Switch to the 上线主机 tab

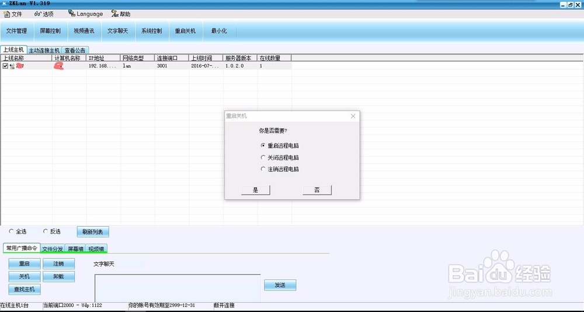click(14, 50)
